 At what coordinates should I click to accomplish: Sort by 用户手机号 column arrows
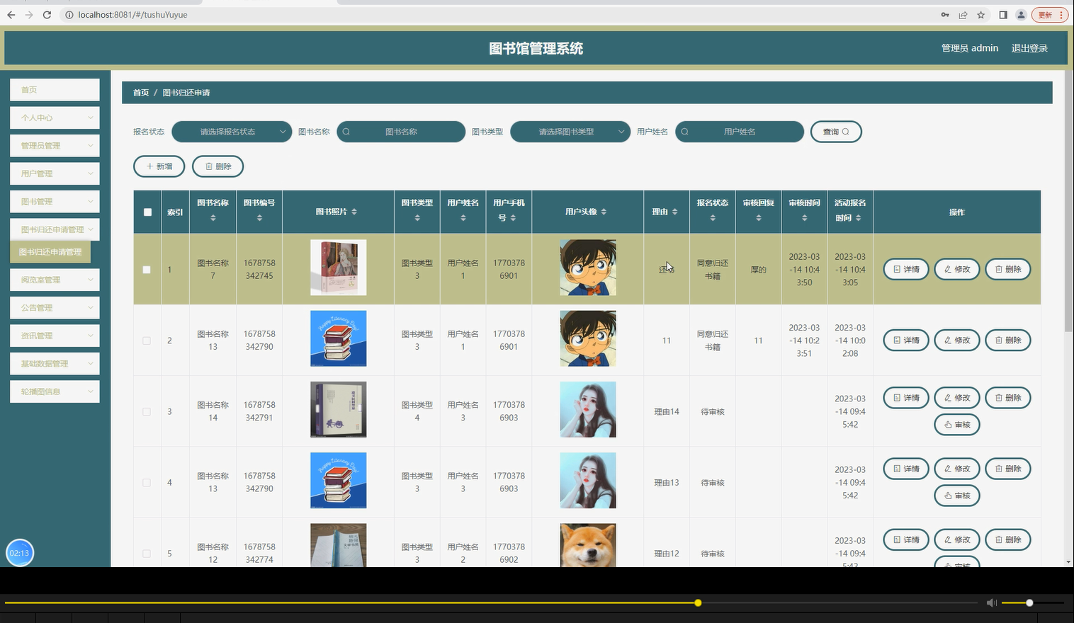pyautogui.click(x=513, y=218)
